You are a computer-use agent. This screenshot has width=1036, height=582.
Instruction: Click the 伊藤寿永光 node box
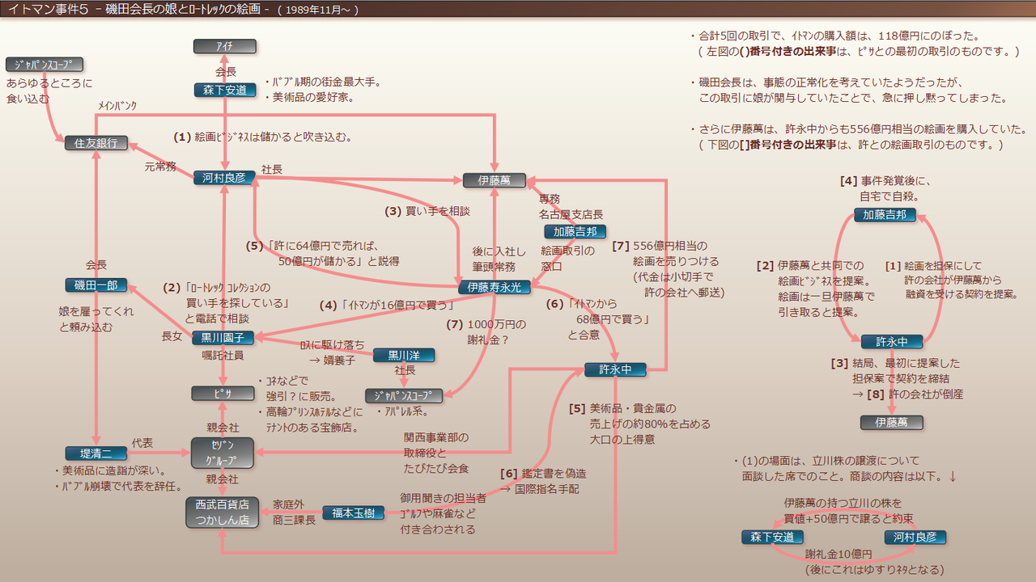point(495,286)
